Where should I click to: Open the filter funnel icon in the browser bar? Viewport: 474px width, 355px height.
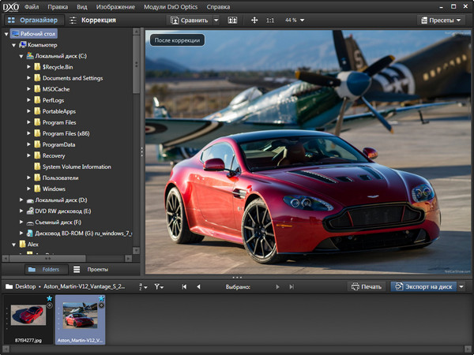[x=159, y=286]
